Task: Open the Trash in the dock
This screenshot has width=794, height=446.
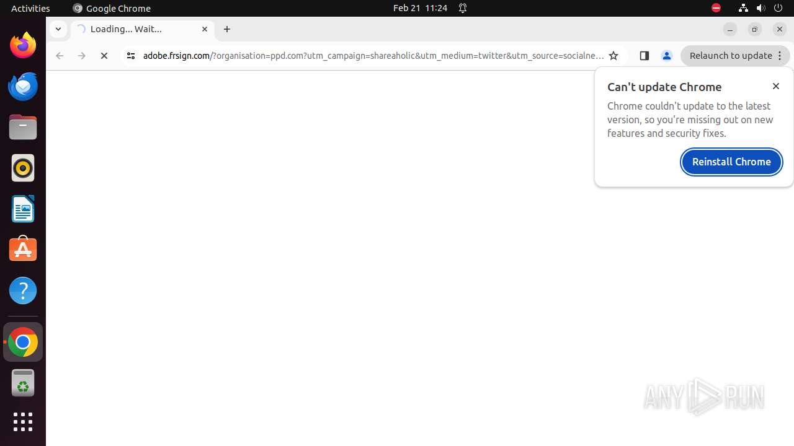Action: click(23, 383)
